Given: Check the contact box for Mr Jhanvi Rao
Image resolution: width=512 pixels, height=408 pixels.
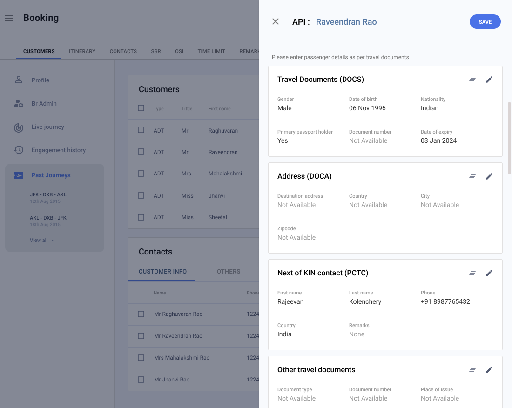Looking at the screenshot, I should point(141,380).
